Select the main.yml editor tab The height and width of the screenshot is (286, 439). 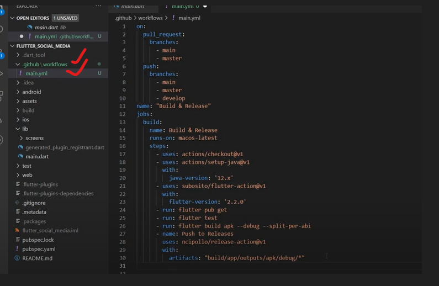(183, 6)
